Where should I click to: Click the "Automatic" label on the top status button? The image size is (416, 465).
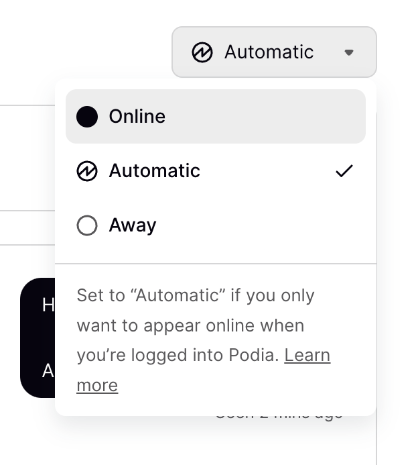tap(269, 52)
